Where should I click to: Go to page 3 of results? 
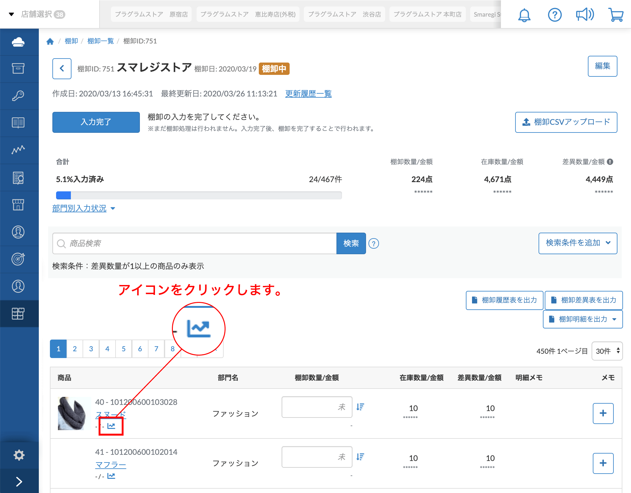(91, 349)
